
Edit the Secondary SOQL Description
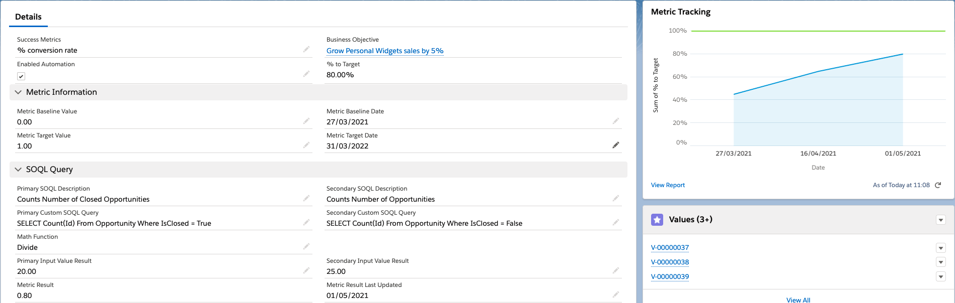tap(616, 198)
